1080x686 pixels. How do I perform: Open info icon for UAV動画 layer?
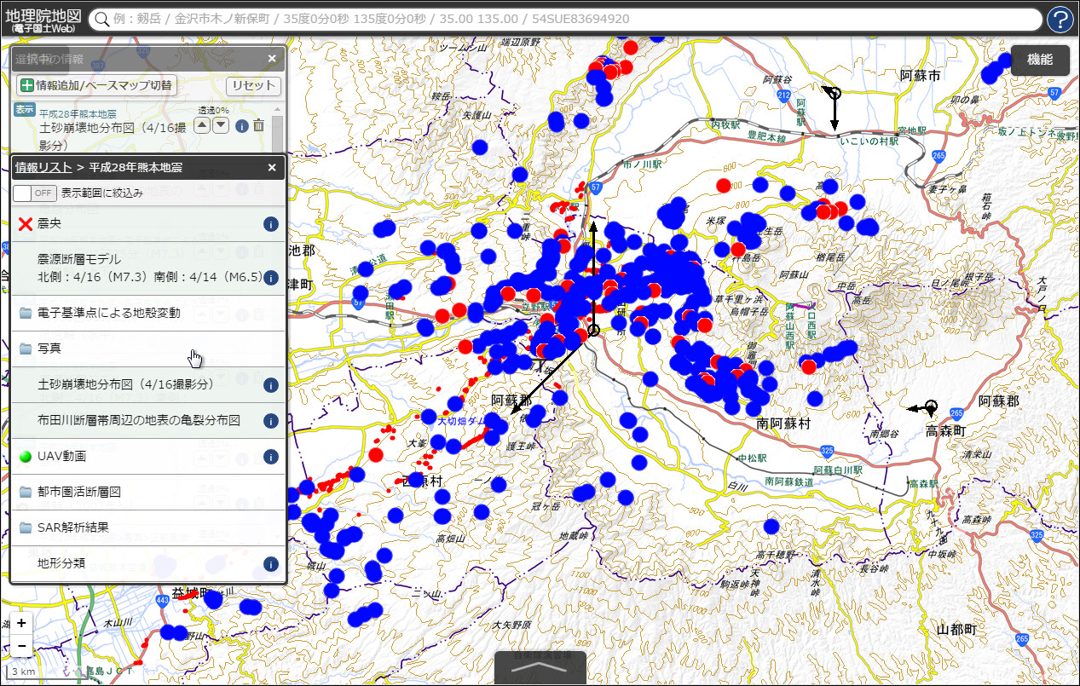click(x=271, y=457)
